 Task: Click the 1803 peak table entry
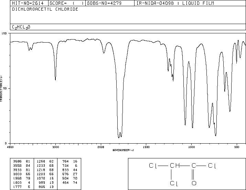click(x=21, y=183)
